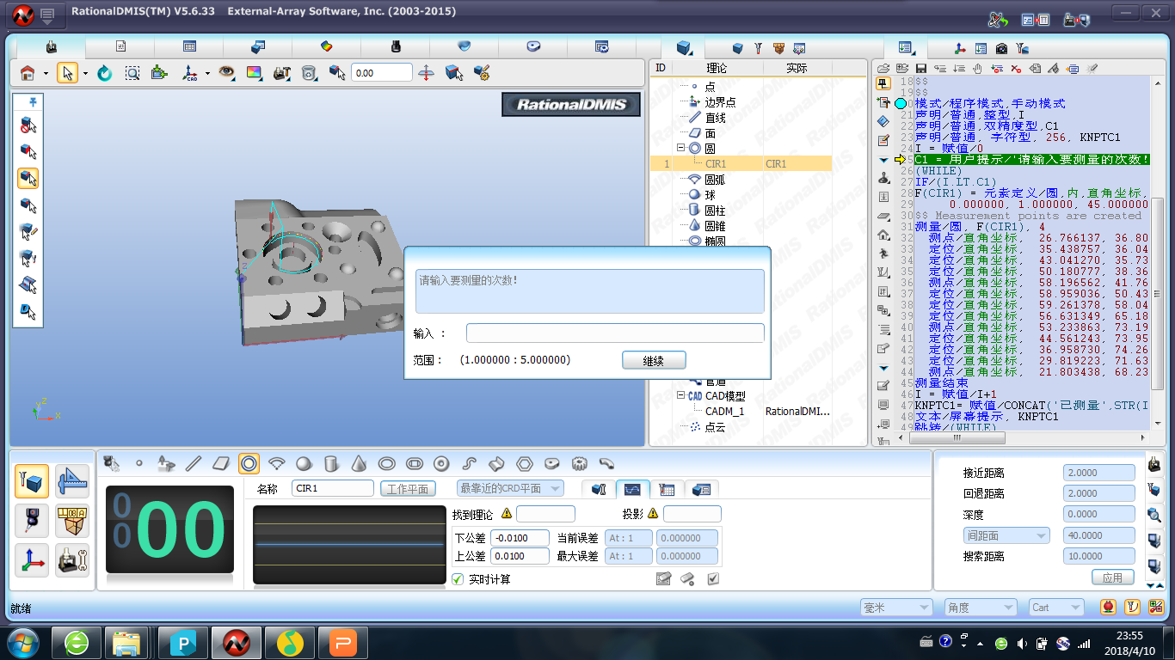Click the 上公差 value field
This screenshot has width=1175, height=660.
coord(520,556)
